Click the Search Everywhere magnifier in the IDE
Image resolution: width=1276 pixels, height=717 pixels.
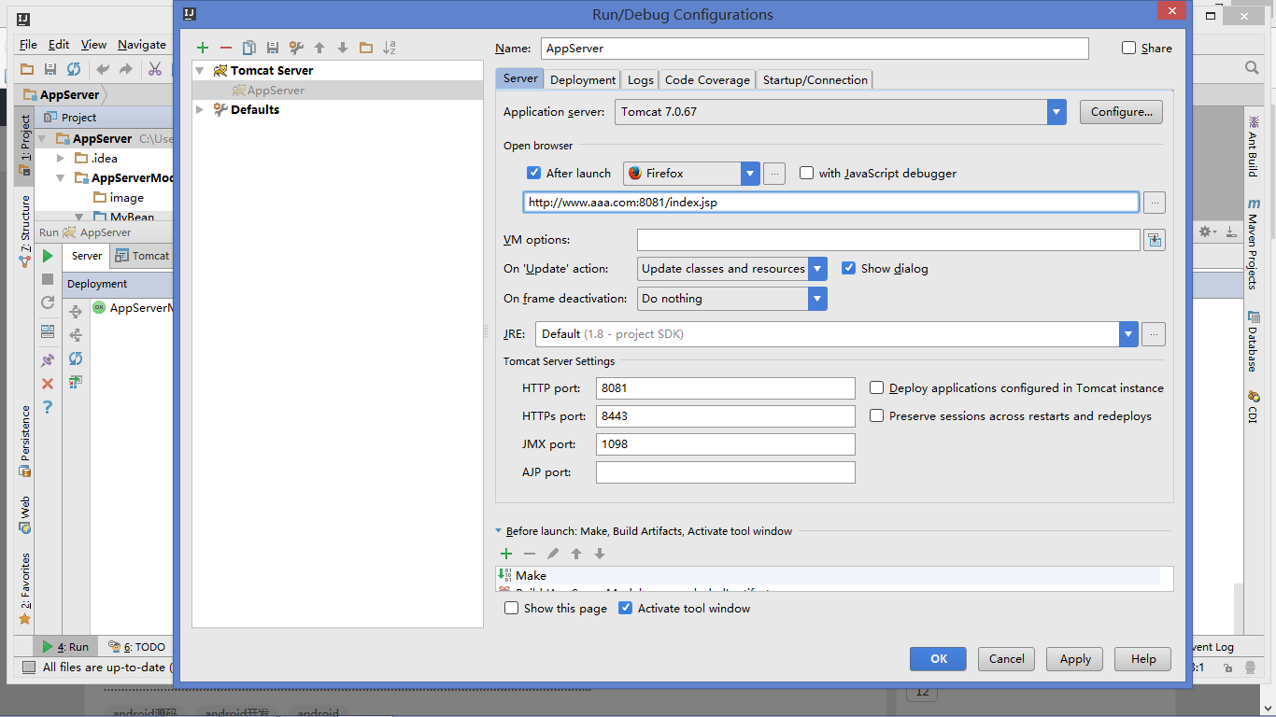click(1252, 68)
